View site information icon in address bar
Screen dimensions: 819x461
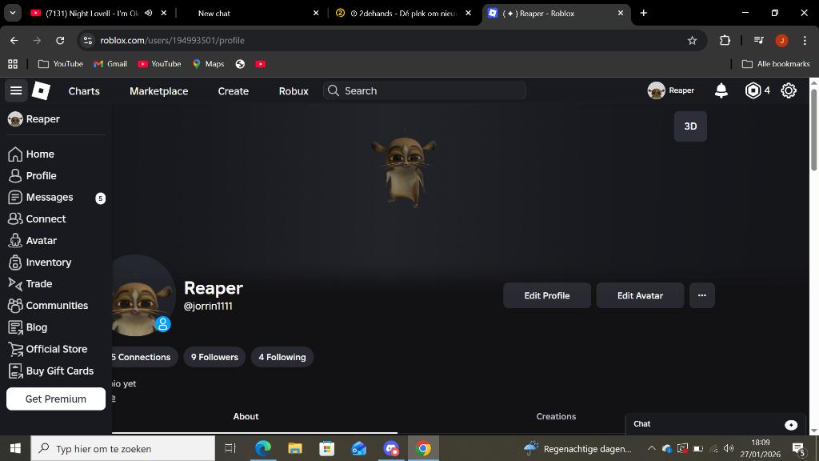tap(88, 40)
